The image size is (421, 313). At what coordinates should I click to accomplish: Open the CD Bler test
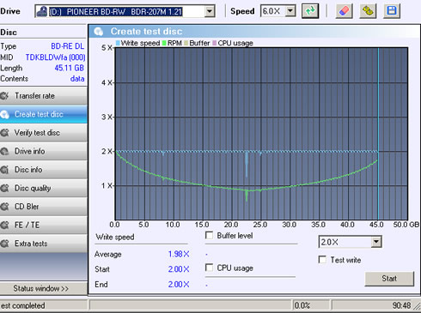44,207
